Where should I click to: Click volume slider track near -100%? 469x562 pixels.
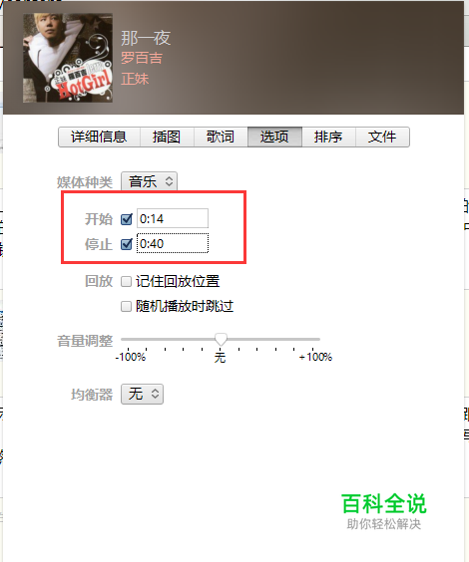(129, 339)
